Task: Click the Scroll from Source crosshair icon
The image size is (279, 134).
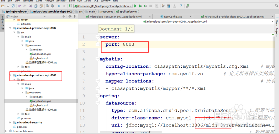Action: tap(64, 16)
